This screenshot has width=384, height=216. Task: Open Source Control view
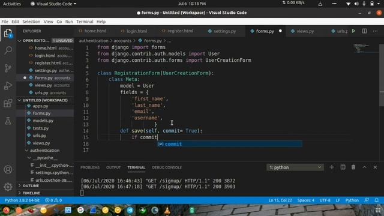click(8, 68)
